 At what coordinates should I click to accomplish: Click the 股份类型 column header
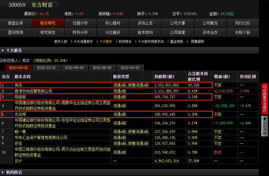click(121, 77)
